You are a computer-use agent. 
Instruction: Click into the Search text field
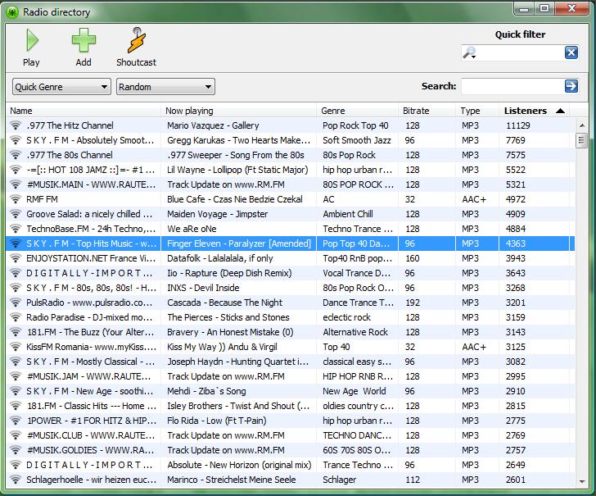point(512,86)
